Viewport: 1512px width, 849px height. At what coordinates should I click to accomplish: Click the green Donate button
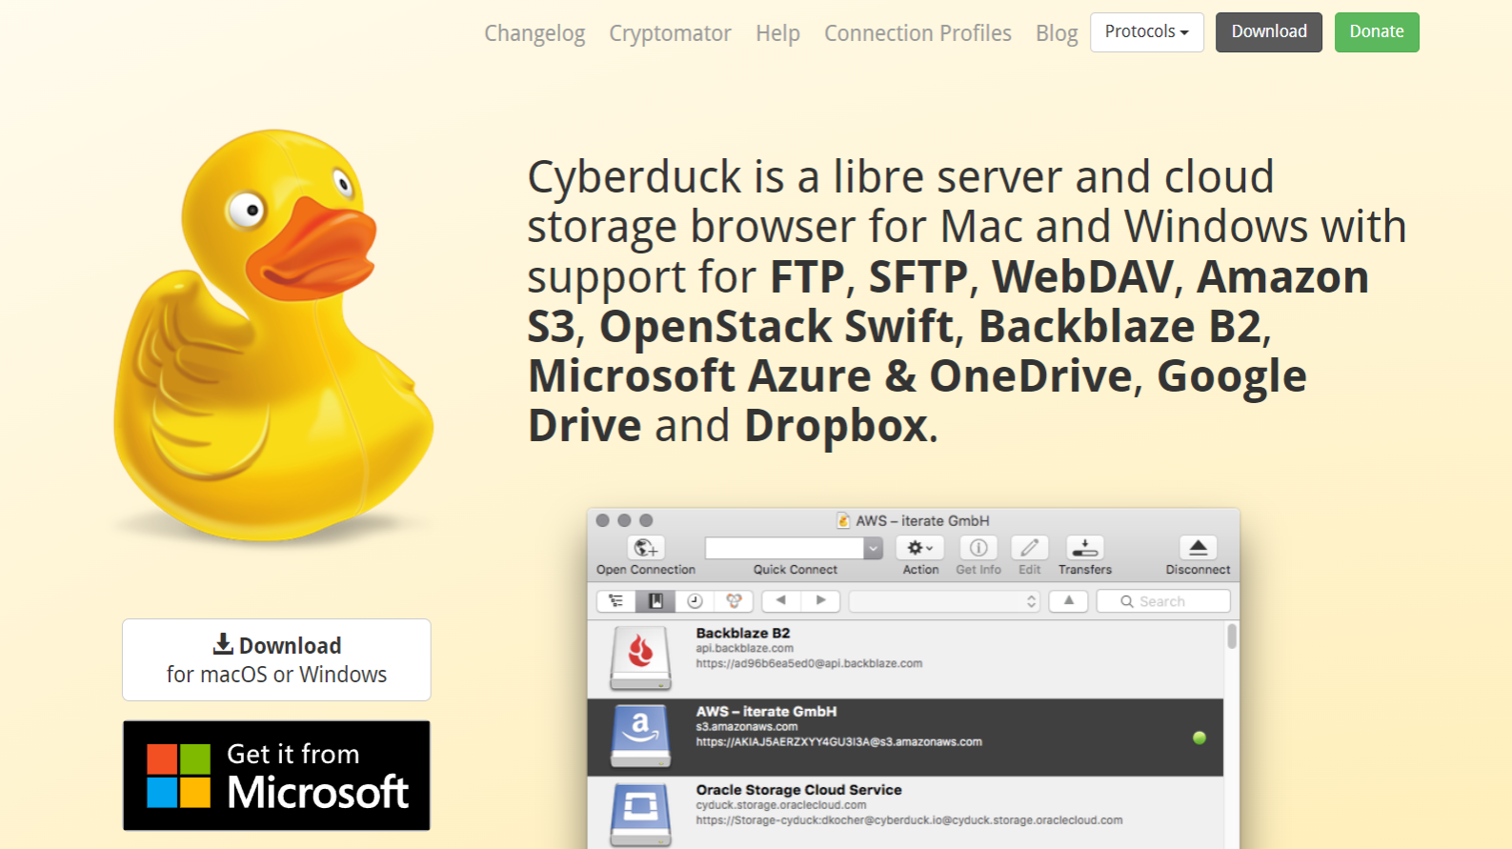(1376, 32)
